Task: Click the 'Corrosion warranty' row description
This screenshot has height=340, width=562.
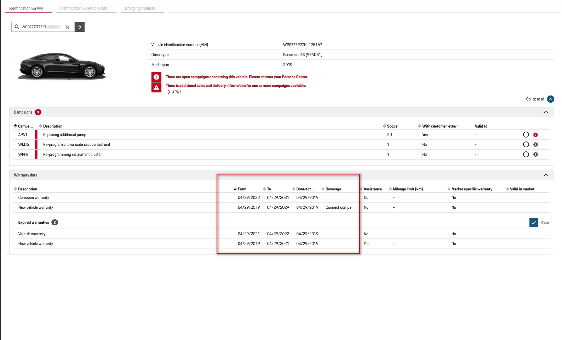Action: [34, 198]
